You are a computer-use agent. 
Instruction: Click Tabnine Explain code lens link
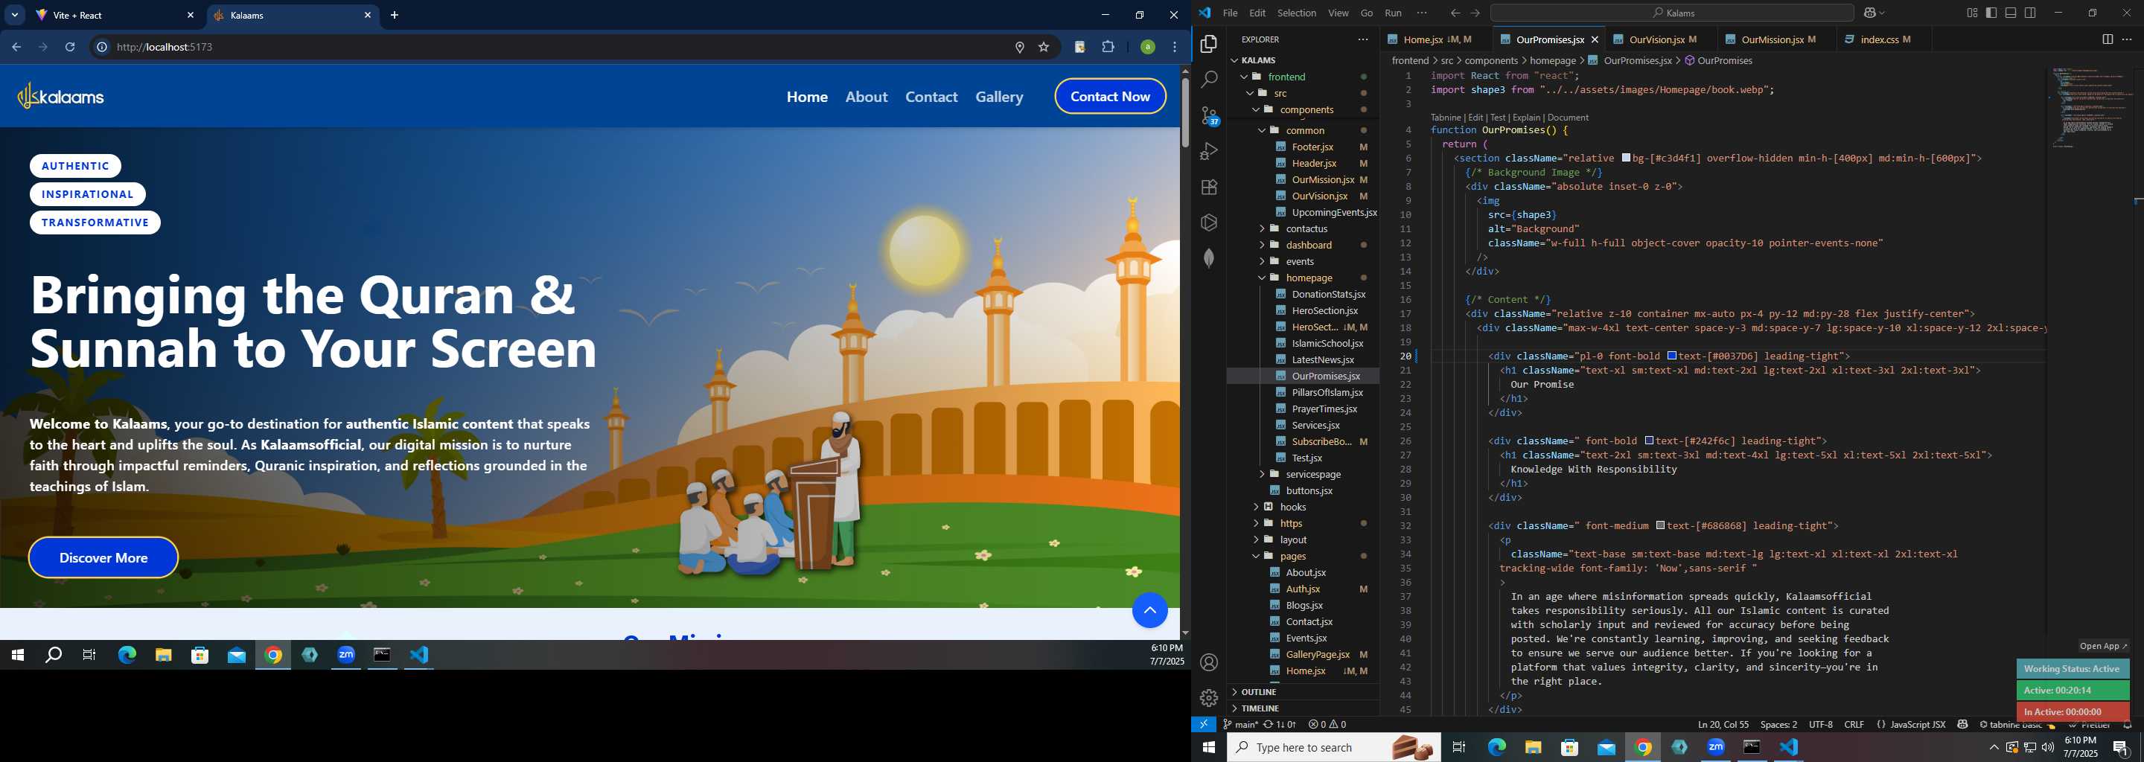(1525, 118)
